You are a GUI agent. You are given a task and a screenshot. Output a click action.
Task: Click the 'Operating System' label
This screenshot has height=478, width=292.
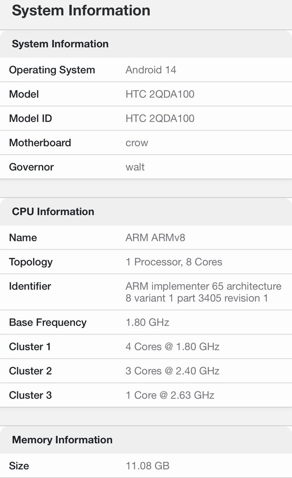tap(52, 70)
